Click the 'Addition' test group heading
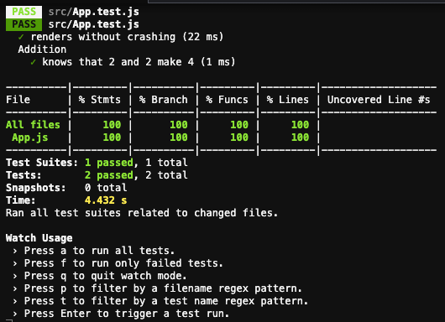Viewport: 445px width, 322px height. (42, 49)
